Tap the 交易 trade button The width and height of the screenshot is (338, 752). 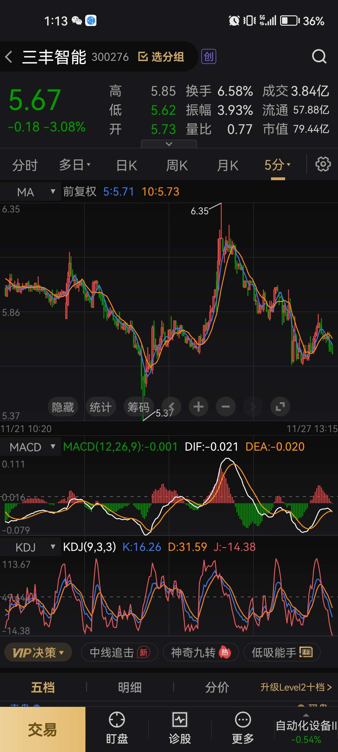pos(43,729)
